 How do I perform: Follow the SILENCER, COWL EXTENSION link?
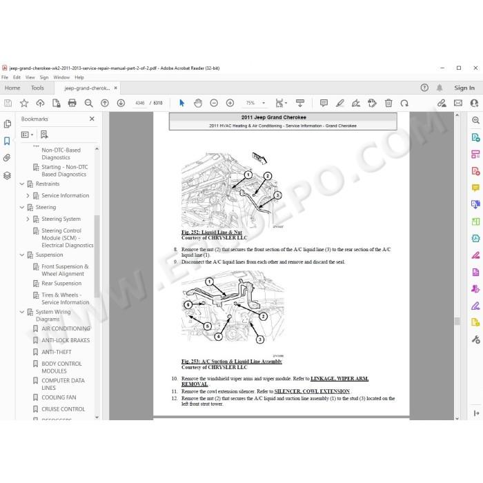(312, 391)
